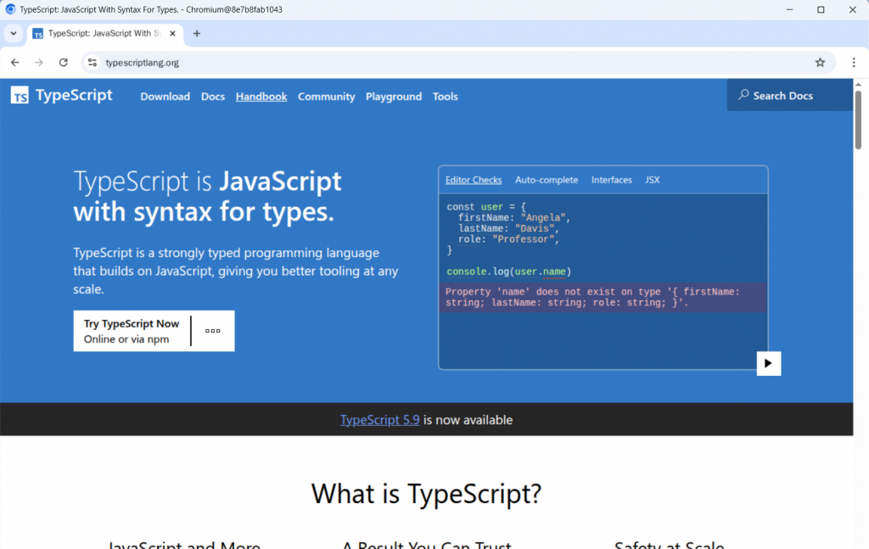Click the page vertical scrollbar thumb
The width and height of the screenshot is (869, 549).
click(x=858, y=119)
